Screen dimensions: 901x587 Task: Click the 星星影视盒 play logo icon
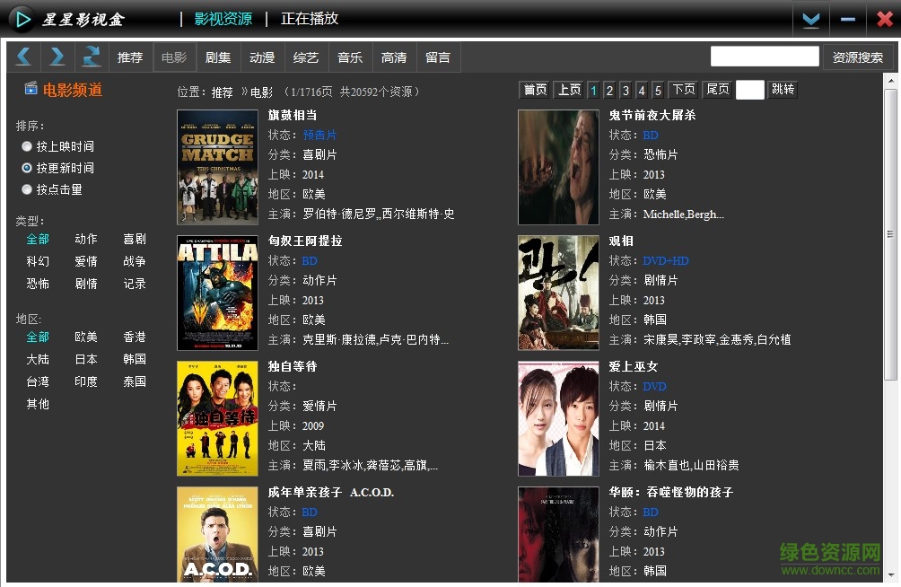tap(22, 19)
